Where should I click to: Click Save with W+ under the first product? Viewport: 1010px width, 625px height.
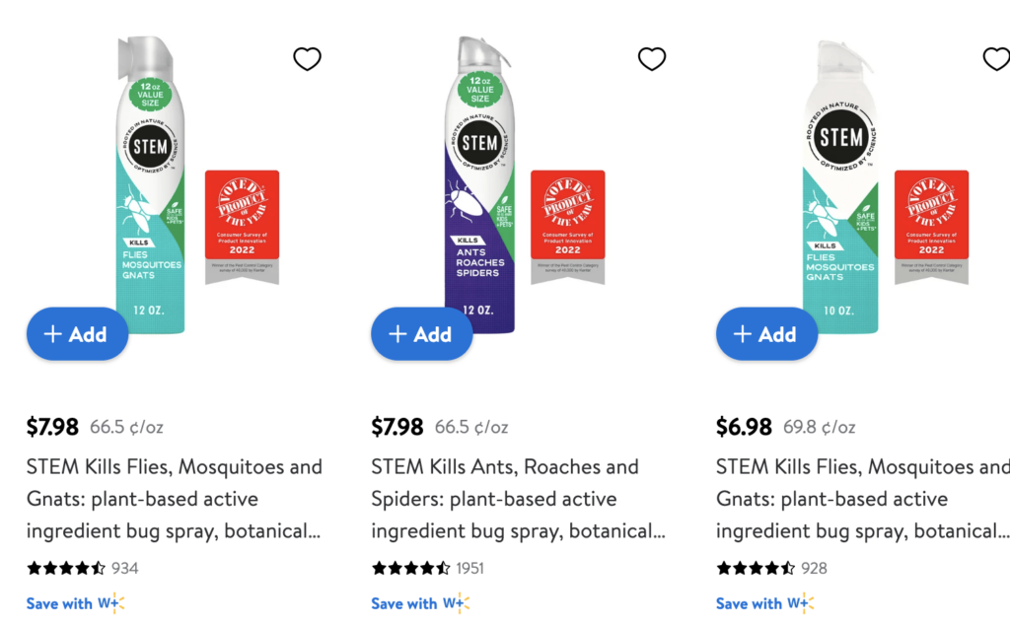coord(76,603)
